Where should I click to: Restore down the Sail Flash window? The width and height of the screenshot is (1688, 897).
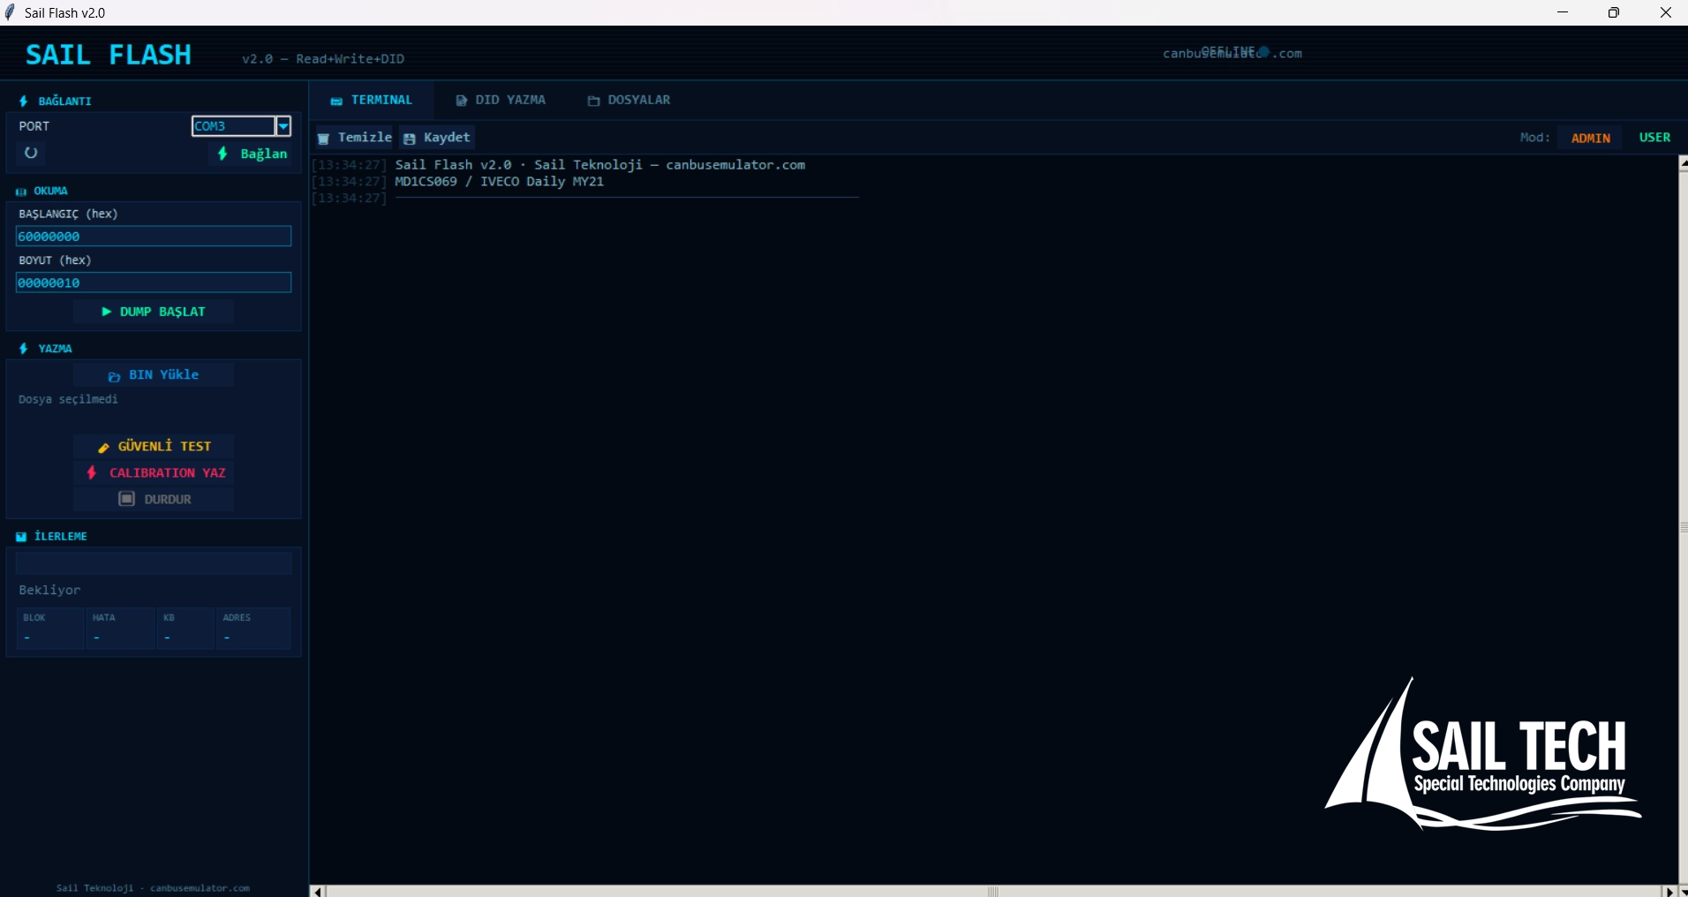coord(1614,12)
